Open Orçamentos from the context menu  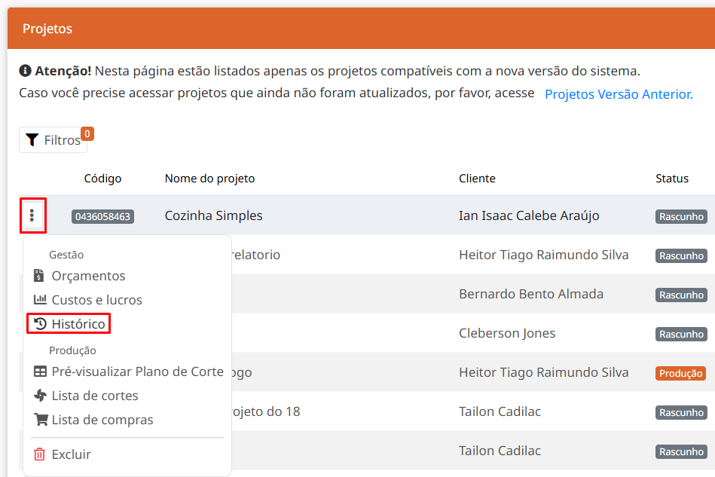pos(88,276)
